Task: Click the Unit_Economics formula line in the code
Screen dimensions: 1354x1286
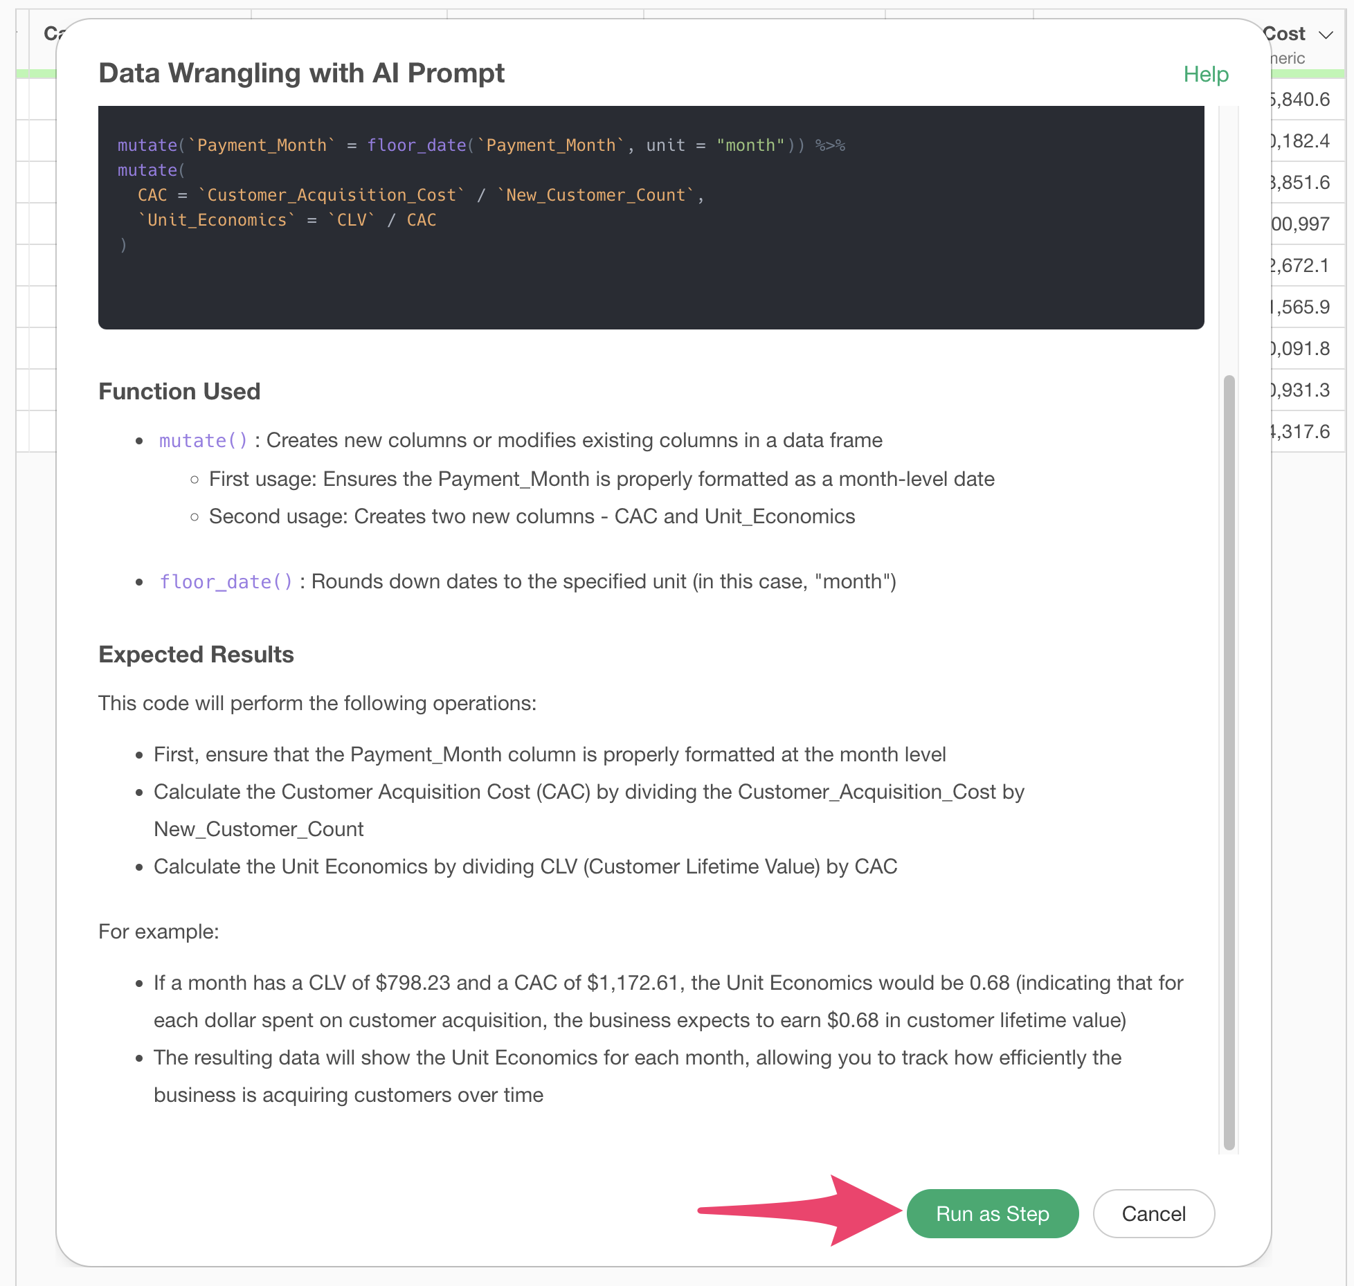Action: coord(287,220)
